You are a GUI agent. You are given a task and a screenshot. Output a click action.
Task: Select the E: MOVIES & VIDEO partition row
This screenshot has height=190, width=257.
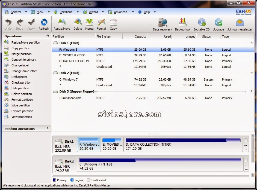(153, 55)
